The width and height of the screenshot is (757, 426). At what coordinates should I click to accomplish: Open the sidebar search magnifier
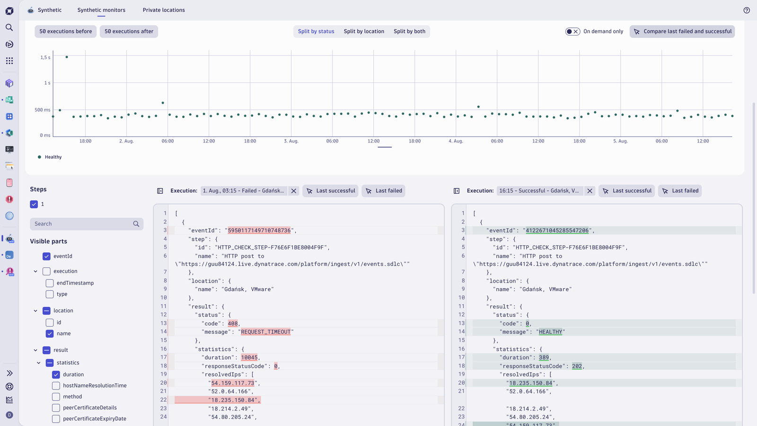point(9,27)
